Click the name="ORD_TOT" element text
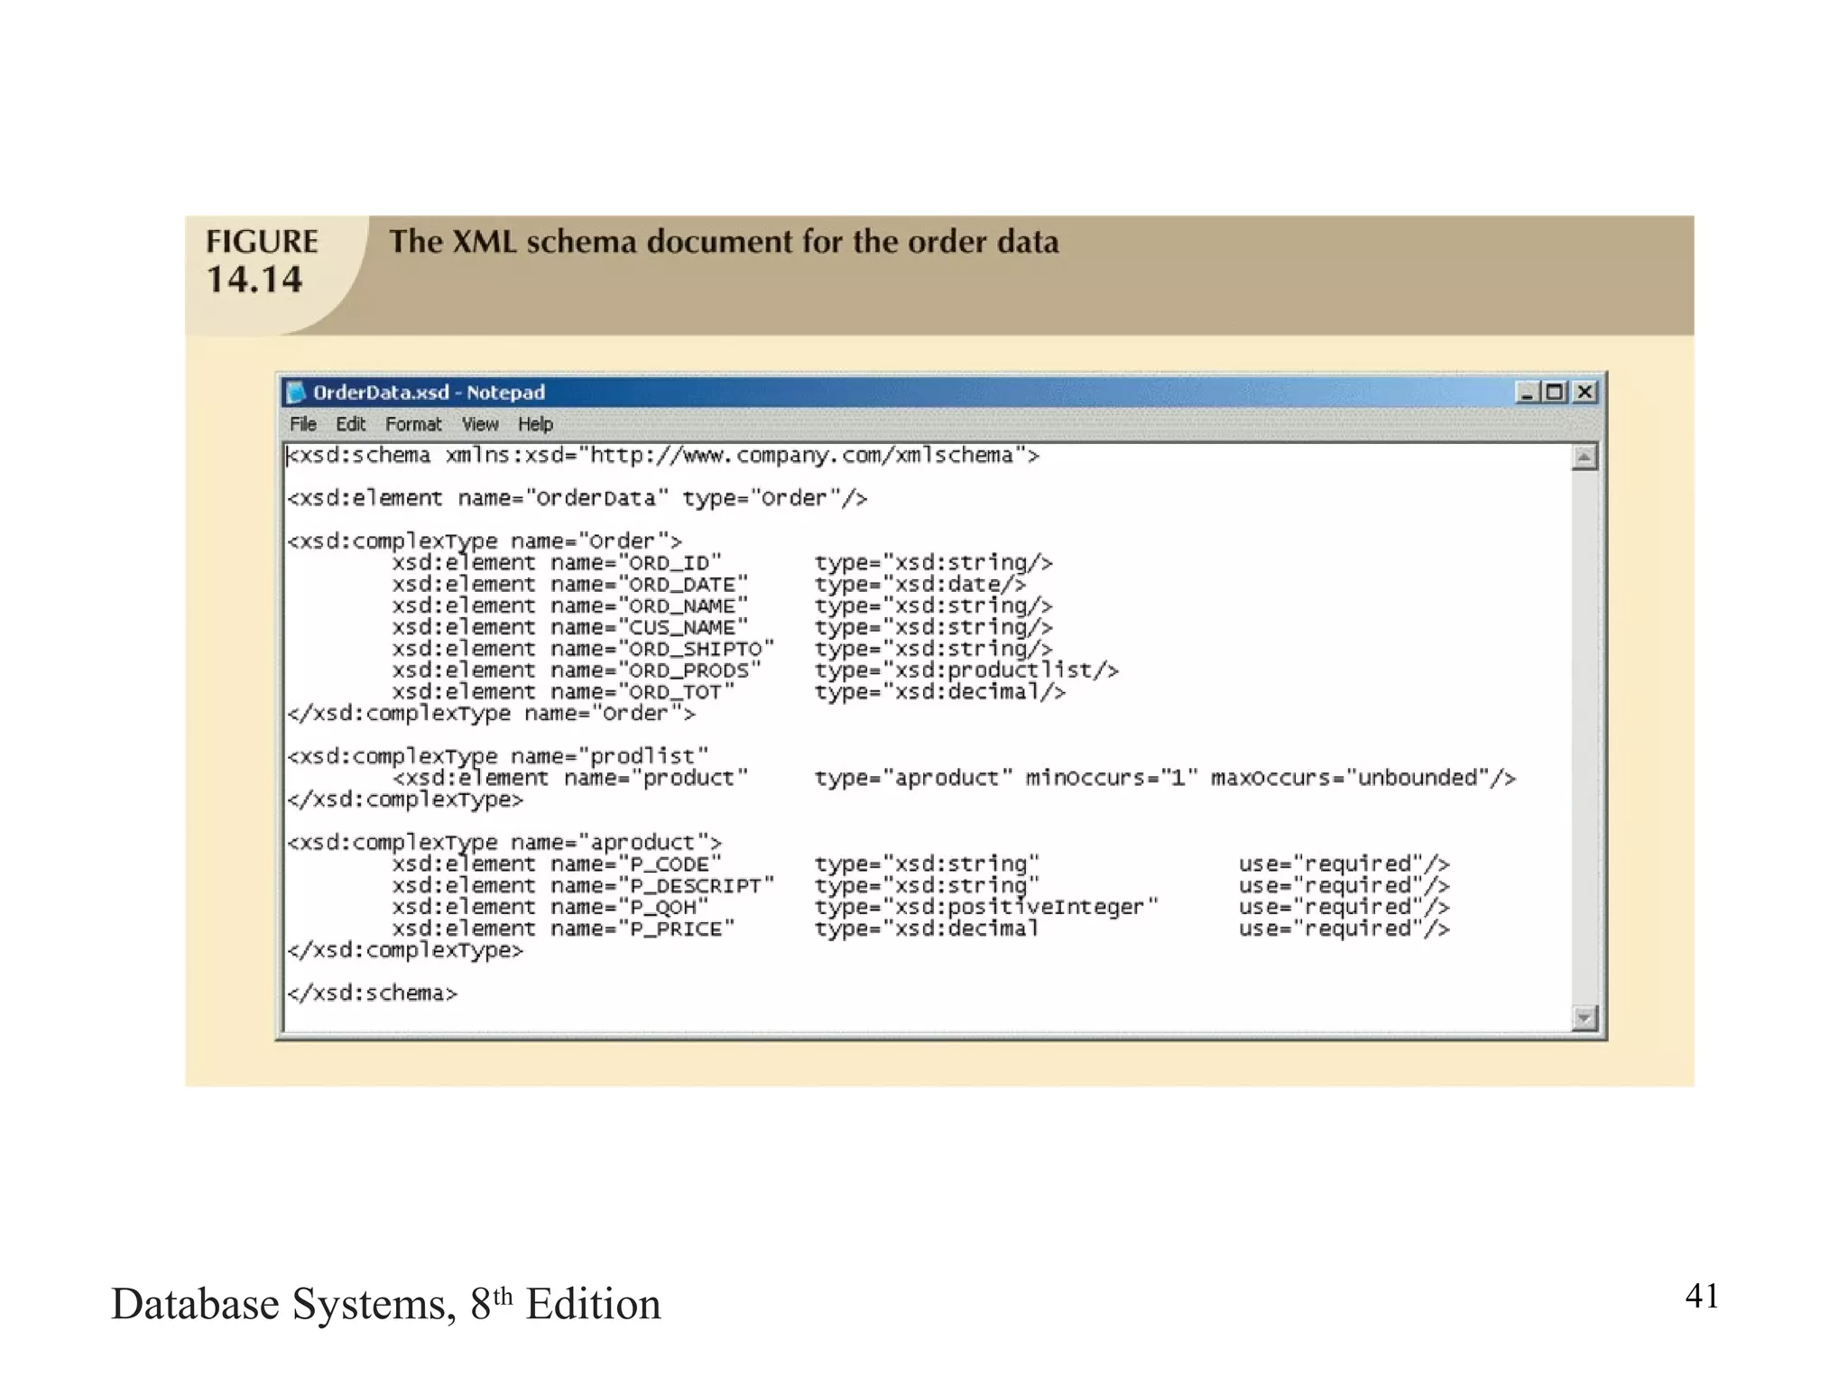This screenshot has width=1848, height=1386. pos(642,692)
